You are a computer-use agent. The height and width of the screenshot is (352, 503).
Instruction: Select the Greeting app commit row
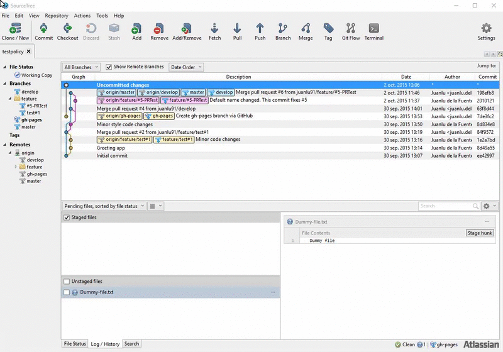tap(280, 148)
